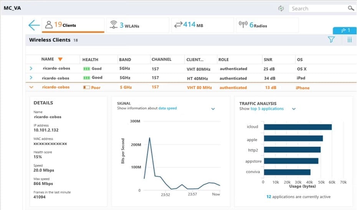Switch to the 6 Radios tab
The height and width of the screenshot is (210, 357).
[253, 25]
